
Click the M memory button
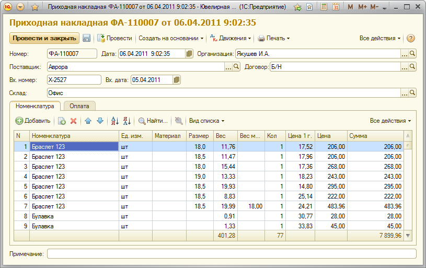coord(351,7)
